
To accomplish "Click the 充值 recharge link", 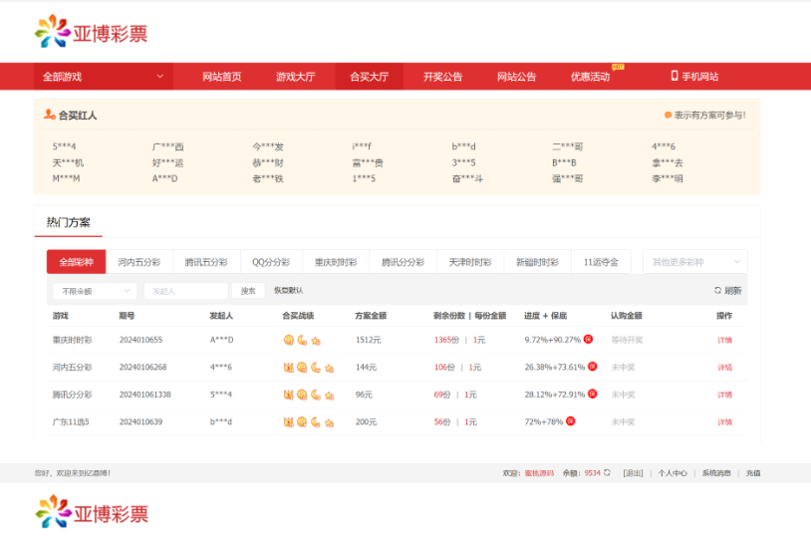I will click(753, 473).
